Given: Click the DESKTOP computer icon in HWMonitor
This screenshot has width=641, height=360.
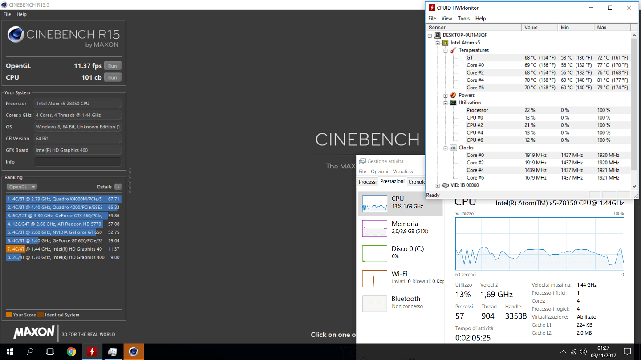Looking at the screenshot, I should pos(437,35).
